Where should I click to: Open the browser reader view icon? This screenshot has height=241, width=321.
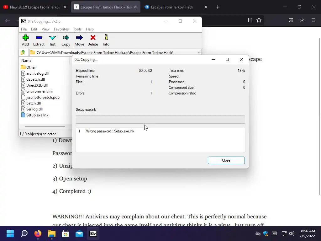[250, 20]
